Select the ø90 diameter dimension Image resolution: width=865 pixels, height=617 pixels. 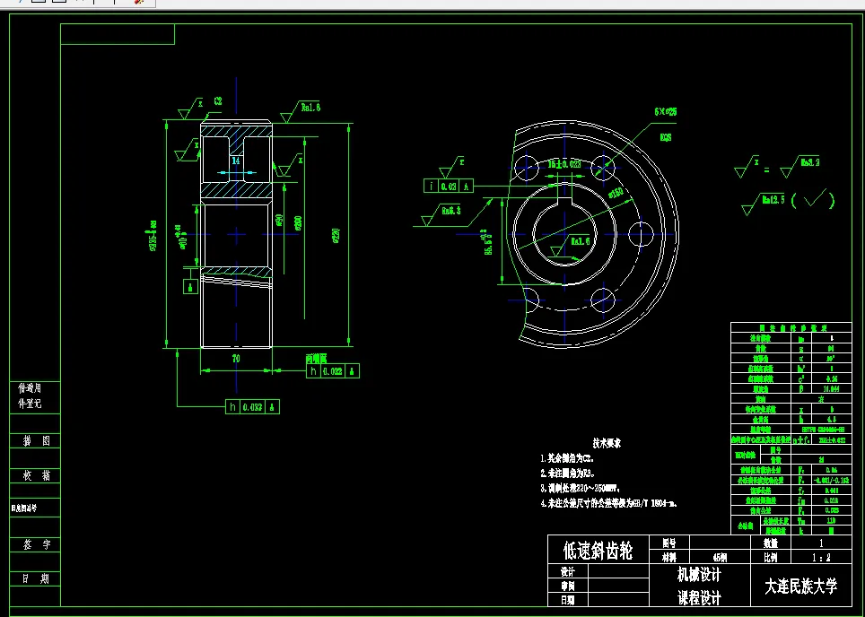(x=279, y=222)
